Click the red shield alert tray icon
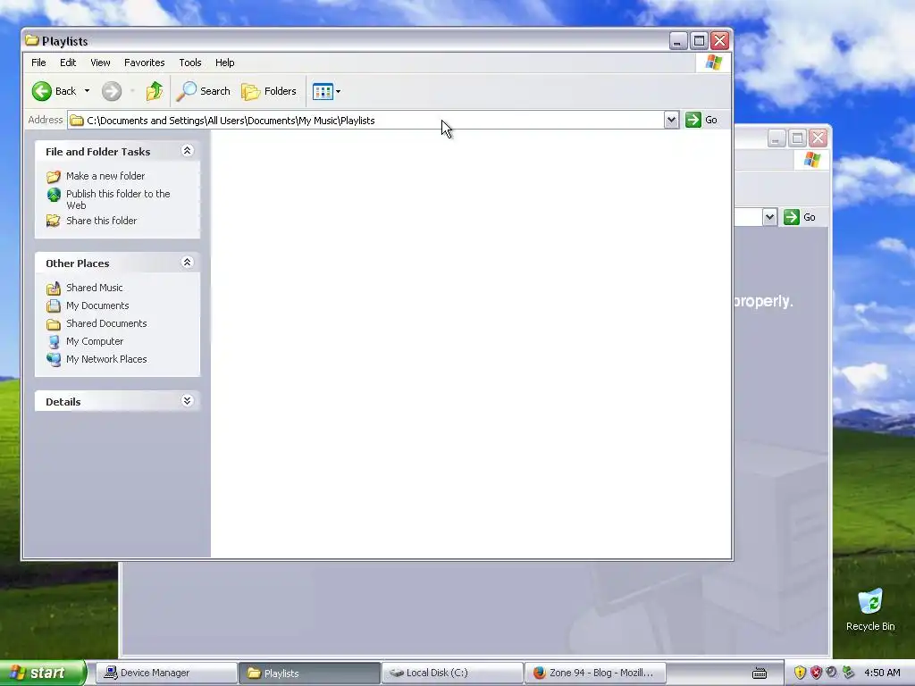 point(816,673)
